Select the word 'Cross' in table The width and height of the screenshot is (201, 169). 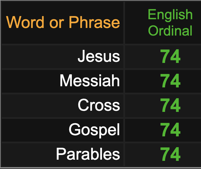pyautogui.click(x=99, y=105)
